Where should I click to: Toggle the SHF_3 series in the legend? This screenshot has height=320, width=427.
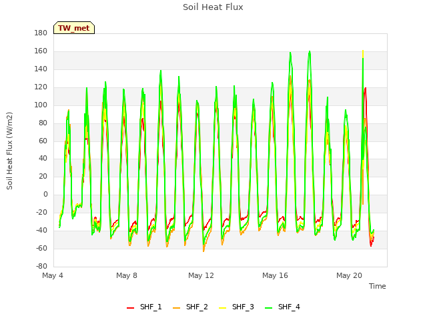click(236, 307)
